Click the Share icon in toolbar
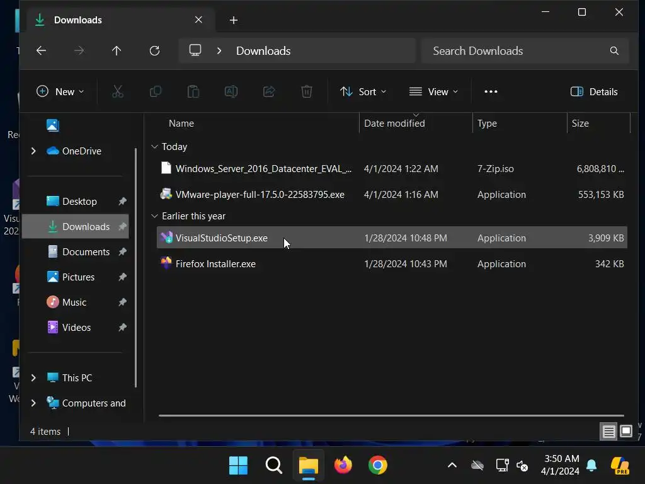Image resolution: width=645 pixels, height=484 pixels. 269,91
